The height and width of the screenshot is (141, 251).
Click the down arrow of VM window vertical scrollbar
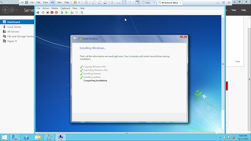[x=223, y=130]
